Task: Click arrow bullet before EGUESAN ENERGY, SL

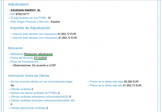Action: point(9,10)
